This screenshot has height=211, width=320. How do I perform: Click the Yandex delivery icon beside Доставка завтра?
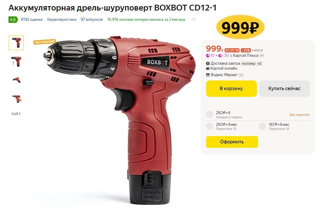click(208, 64)
